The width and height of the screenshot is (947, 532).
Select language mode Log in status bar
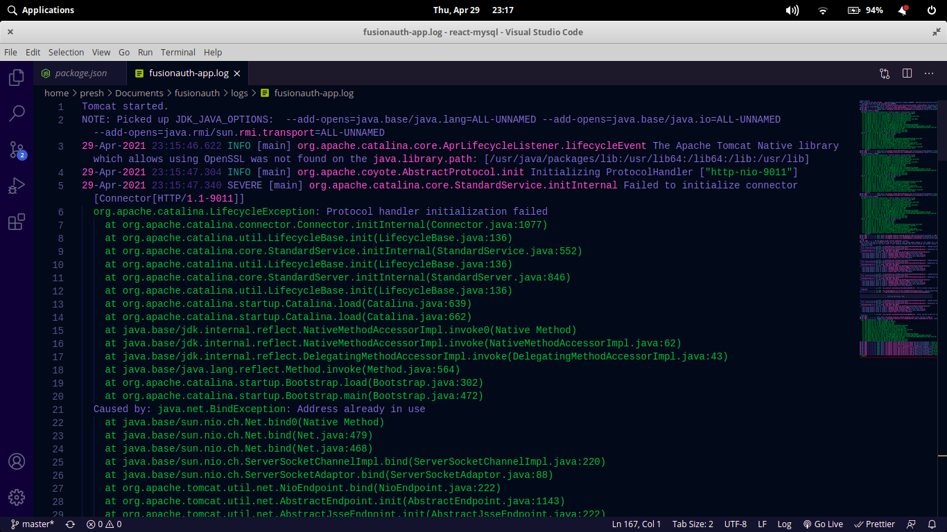tap(784, 524)
